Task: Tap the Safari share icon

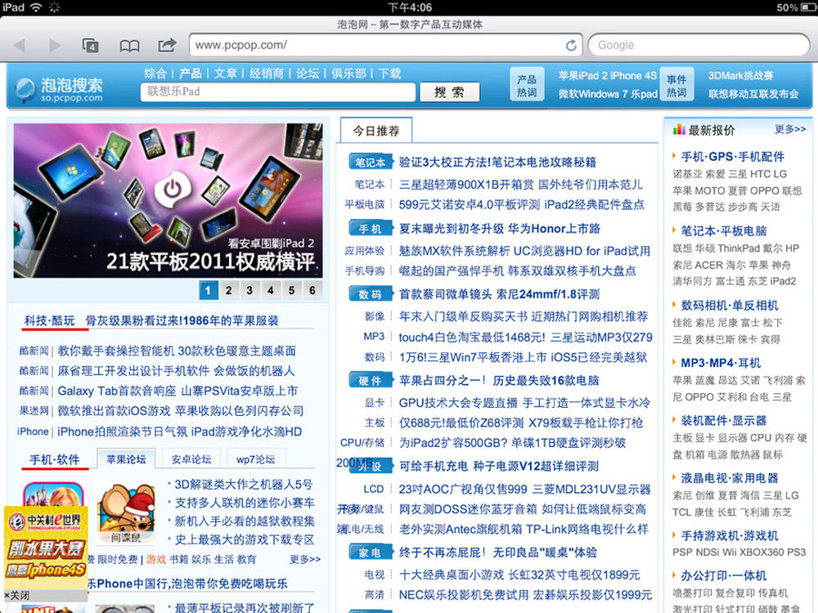Action: tap(167, 45)
